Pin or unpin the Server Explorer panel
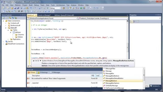163x92 pixels. click(x=23, y=15)
